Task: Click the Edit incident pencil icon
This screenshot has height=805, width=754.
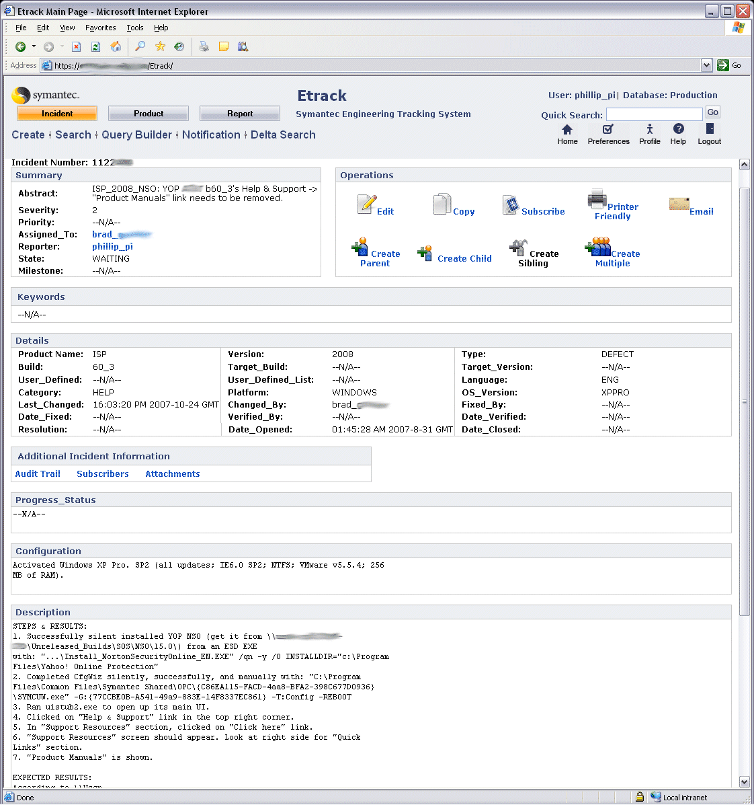Action: (366, 204)
